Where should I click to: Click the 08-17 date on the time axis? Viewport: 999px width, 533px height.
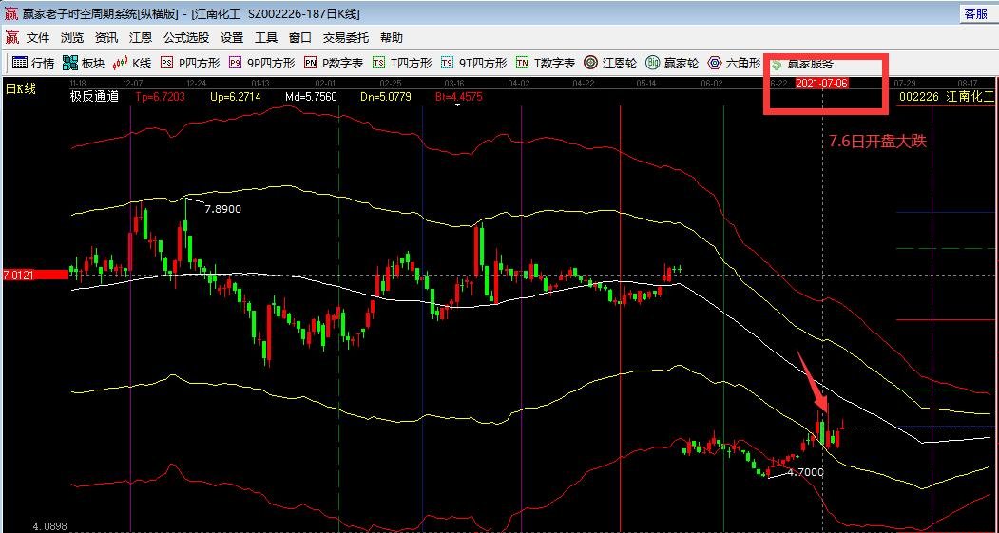tap(967, 84)
